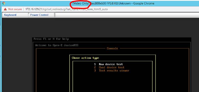Select Zvol device test option
Screen dimensions: 199x92
pyautogui.click(x=109, y=67)
